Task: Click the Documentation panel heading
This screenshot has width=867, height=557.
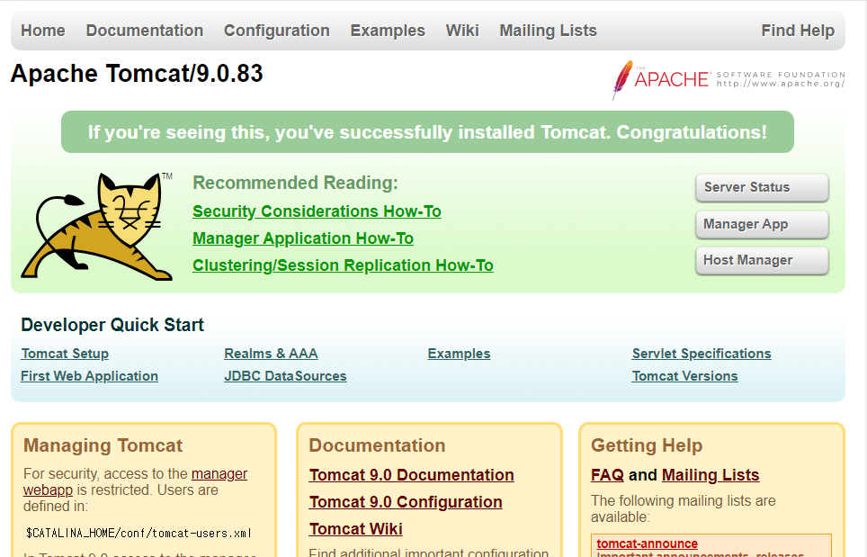Action: 377,445
